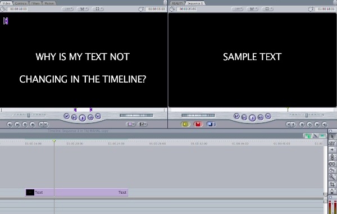Select the Zoom magnifier tool
337x214 pixels.
tap(333, 177)
